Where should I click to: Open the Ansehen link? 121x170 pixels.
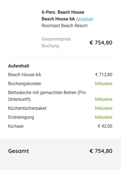(85, 19)
